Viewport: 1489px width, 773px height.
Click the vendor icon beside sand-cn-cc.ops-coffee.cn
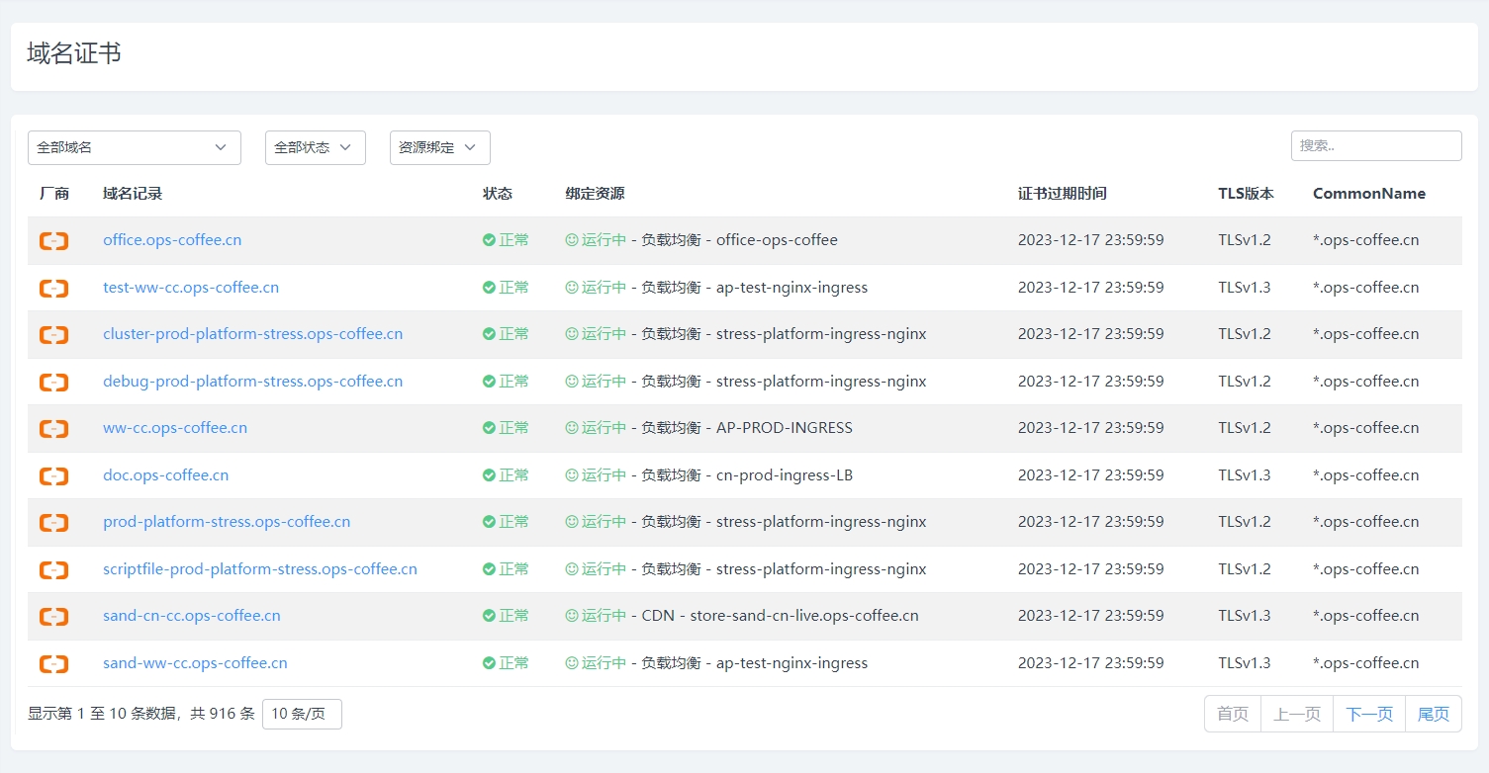click(x=53, y=616)
